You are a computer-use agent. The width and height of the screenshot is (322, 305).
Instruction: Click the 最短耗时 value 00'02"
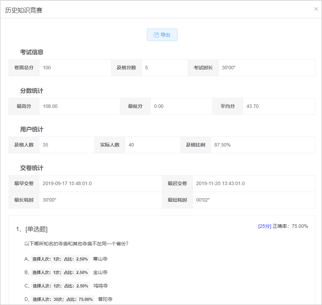coord(203,200)
